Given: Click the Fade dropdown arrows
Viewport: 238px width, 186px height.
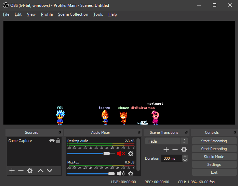Looking at the screenshot, I should pyautogui.click(x=184, y=141).
